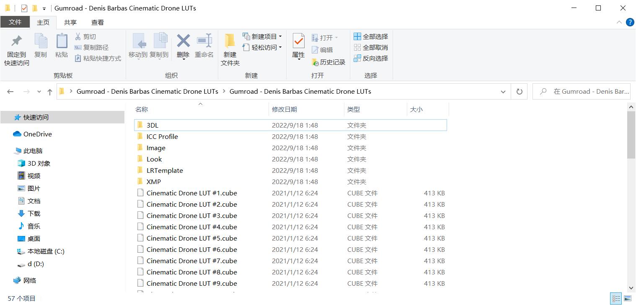Click the first breadcrumb Gumroad folder
Image resolution: width=636 pixels, height=305 pixels.
(x=147, y=92)
